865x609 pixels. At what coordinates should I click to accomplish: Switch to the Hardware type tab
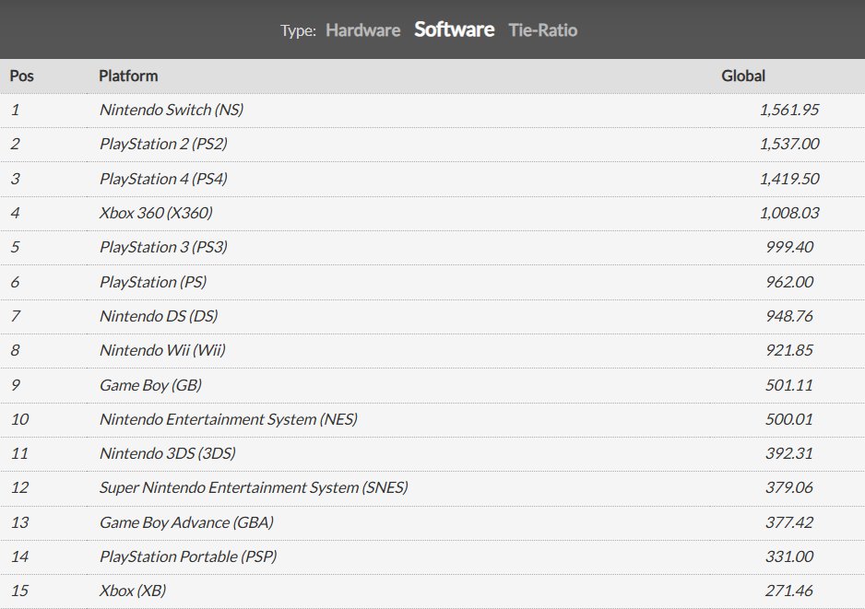(x=363, y=29)
